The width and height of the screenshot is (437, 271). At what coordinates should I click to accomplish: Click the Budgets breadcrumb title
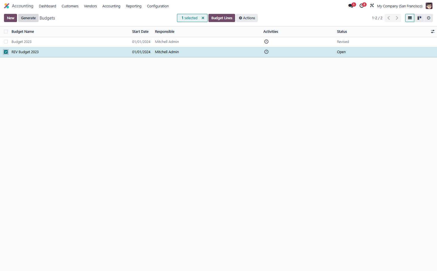47,18
